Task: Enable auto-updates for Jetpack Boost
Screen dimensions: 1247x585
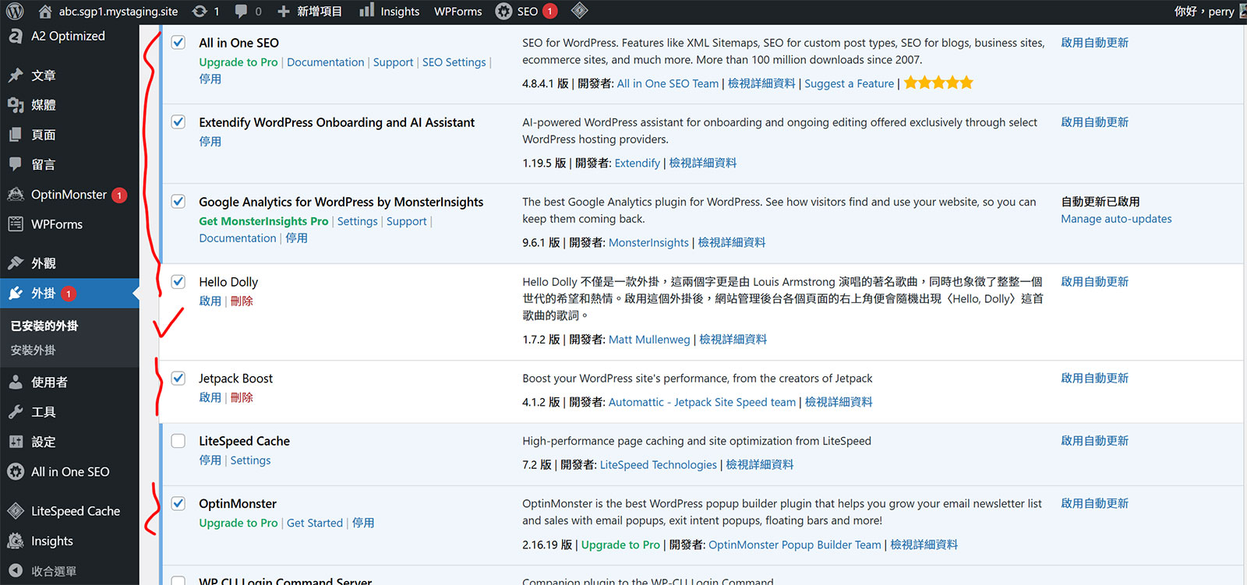Action: (1094, 379)
